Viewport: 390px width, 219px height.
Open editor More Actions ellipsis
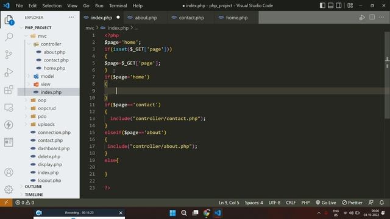[x=381, y=17]
